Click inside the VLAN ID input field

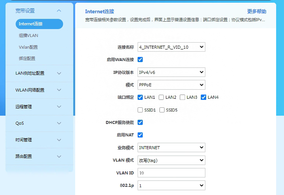(171, 173)
